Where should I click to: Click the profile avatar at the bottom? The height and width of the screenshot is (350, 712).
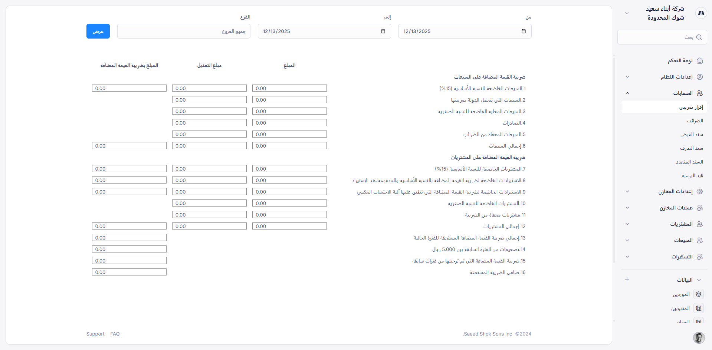[x=698, y=338]
